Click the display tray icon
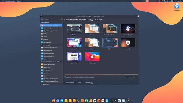The width and height of the screenshot is (183, 103). click(x=172, y=1)
